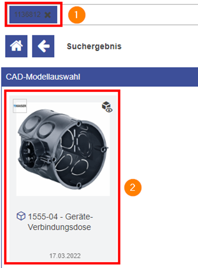
Task: Click the CAD-Modellauswahl header bar
Action: tap(100, 77)
